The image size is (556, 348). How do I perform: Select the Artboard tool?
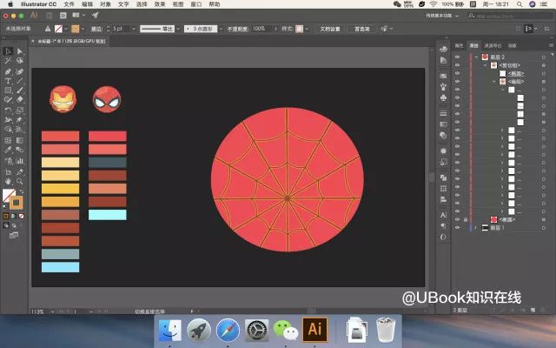(8, 172)
